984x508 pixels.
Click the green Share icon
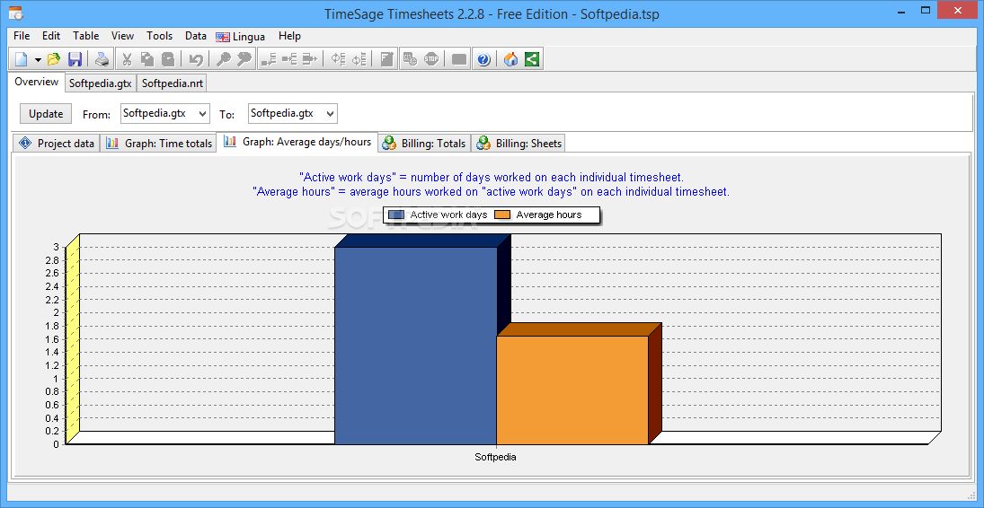tap(532, 59)
